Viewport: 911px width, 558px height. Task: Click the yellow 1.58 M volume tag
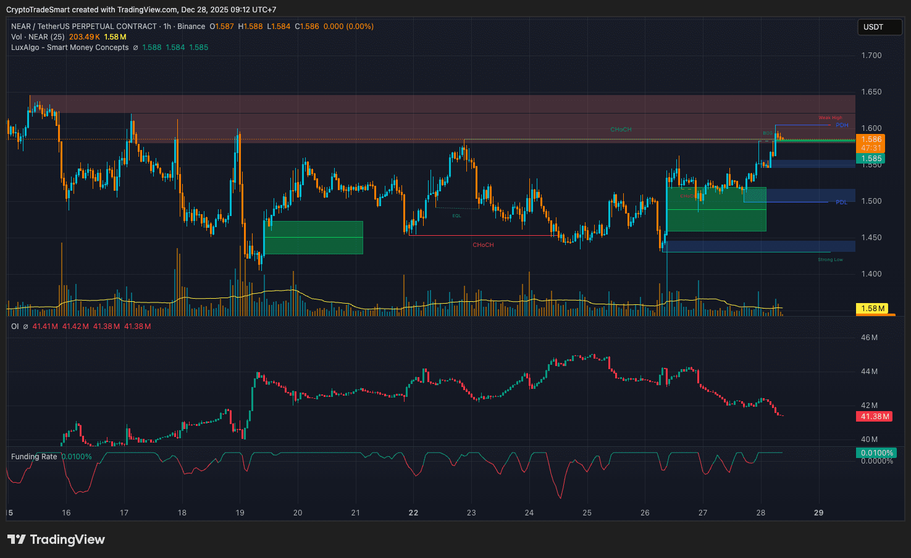tap(873, 309)
